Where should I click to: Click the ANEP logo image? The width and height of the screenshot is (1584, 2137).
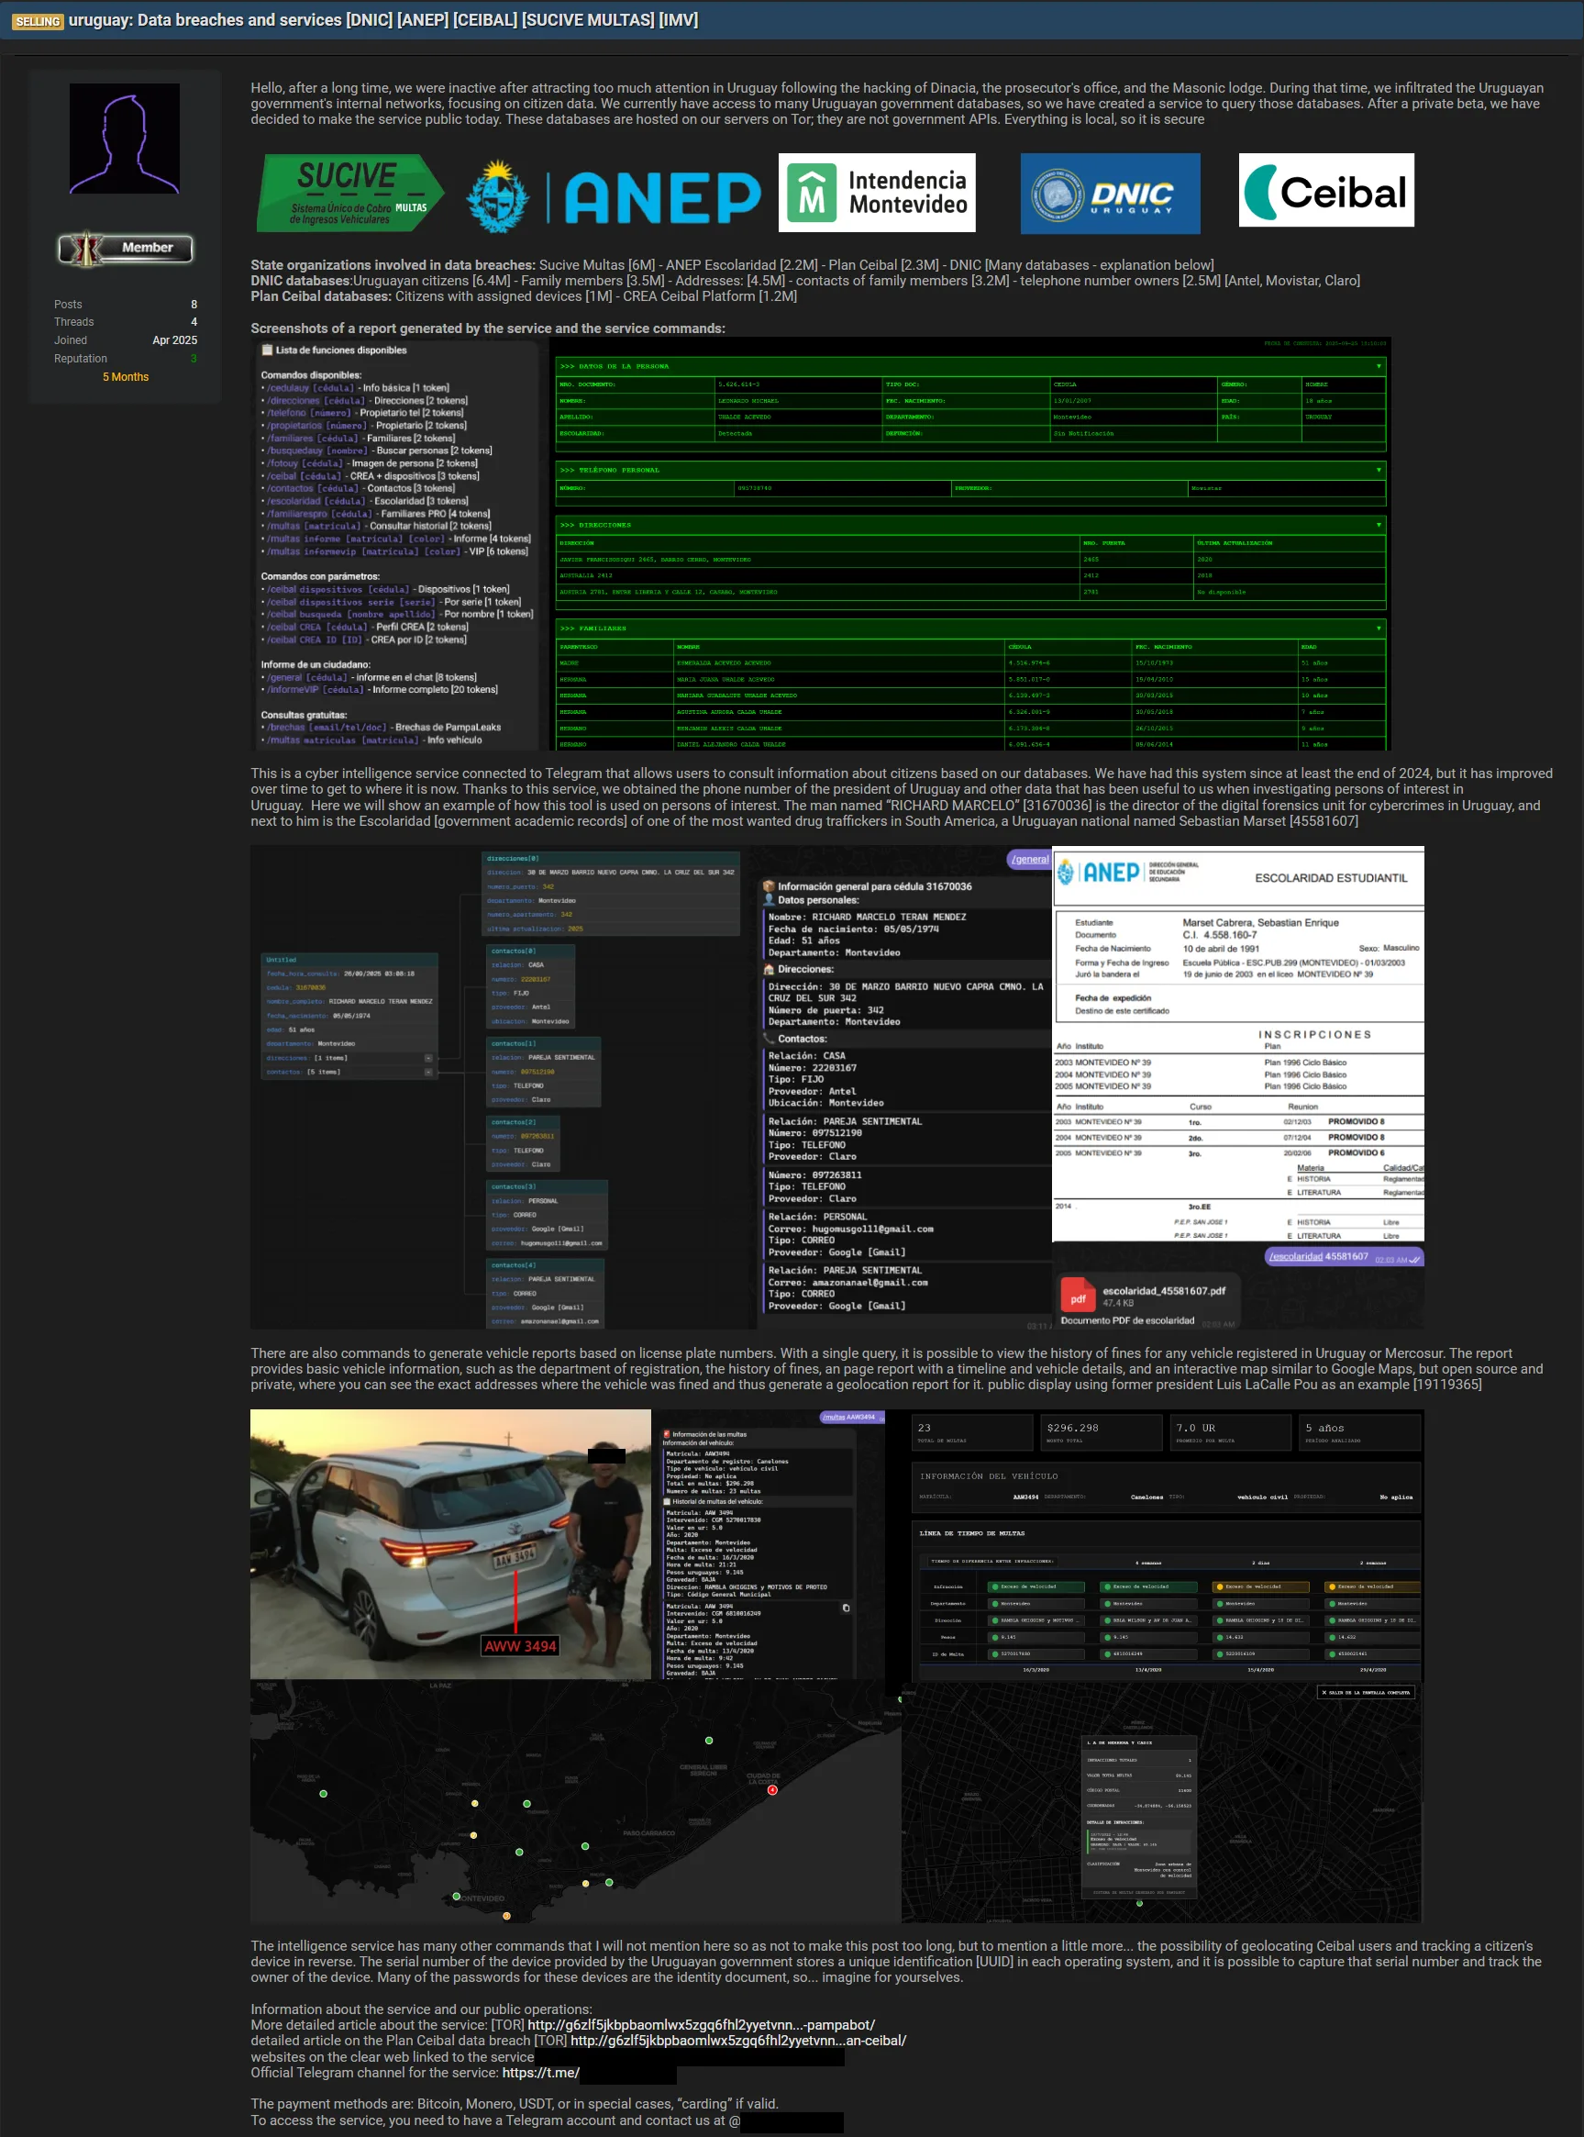[x=614, y=195]
